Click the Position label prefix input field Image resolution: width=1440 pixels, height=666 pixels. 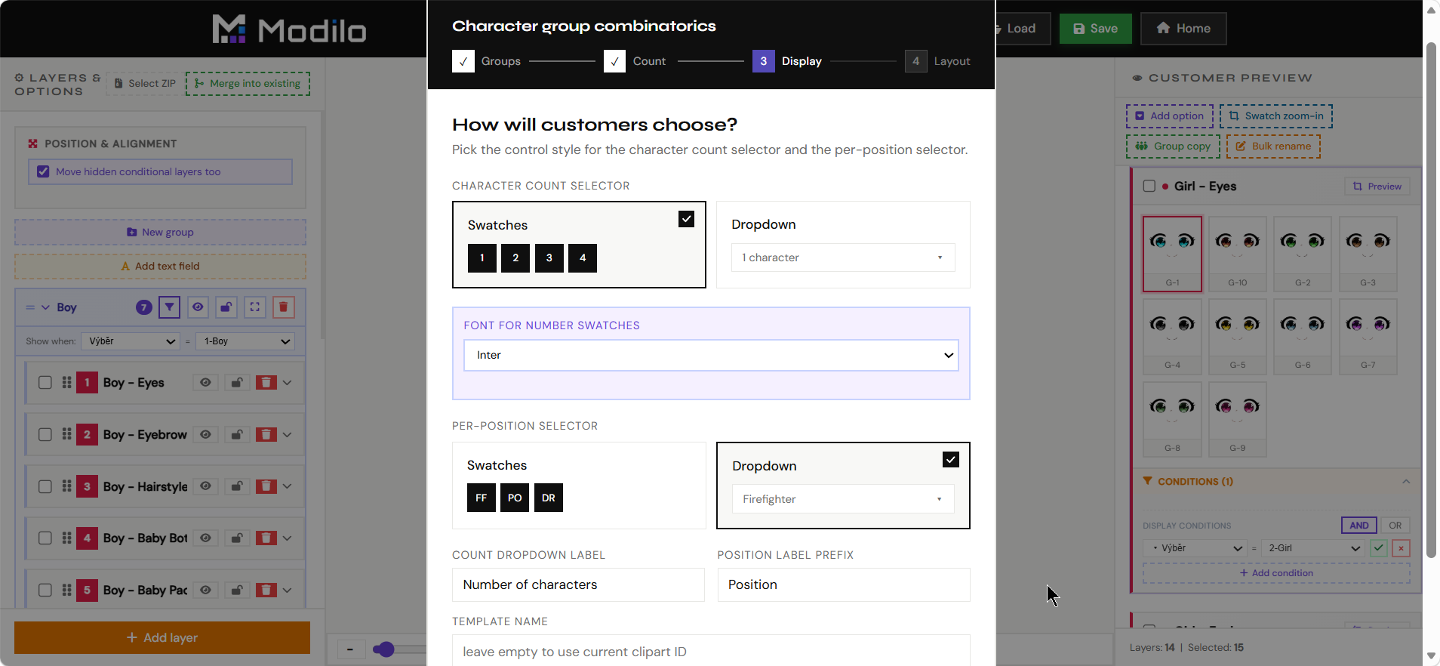[844, 585]
